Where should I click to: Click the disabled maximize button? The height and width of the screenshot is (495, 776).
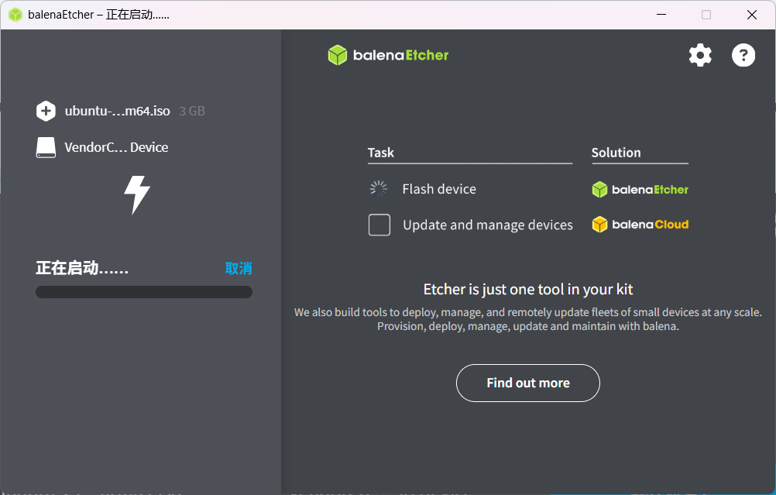coord(706,15)
